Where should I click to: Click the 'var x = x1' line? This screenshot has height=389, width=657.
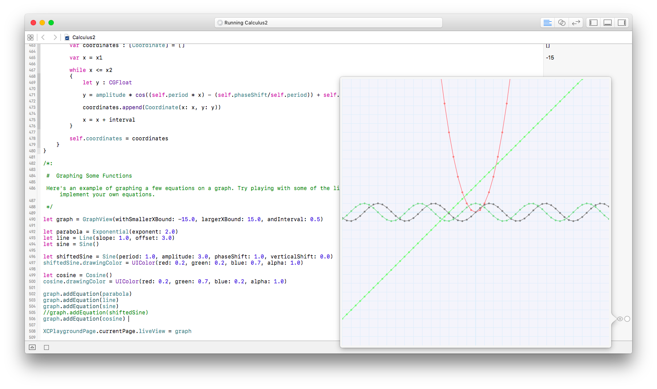86,58
